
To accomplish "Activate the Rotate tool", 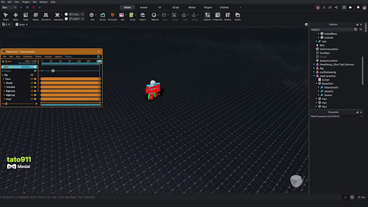I will (x=36, y=16).
